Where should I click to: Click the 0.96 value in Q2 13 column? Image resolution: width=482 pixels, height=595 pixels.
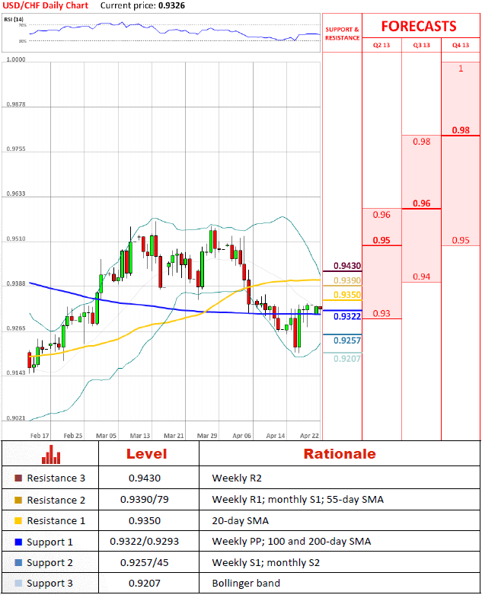pyautogui.click(x=381, y=215)
